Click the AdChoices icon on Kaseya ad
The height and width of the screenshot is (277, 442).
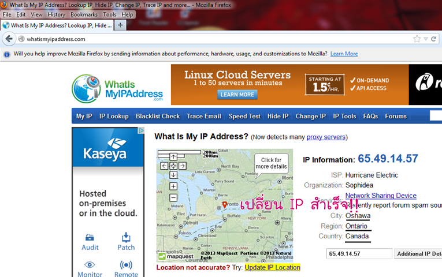point(141,130)
